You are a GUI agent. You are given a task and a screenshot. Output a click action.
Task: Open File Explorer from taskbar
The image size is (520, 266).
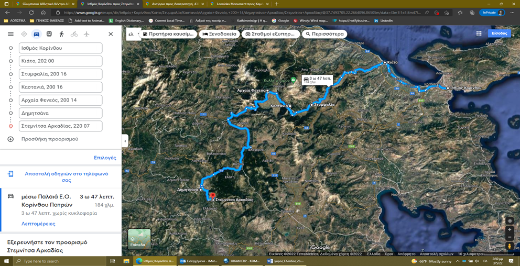126,261
